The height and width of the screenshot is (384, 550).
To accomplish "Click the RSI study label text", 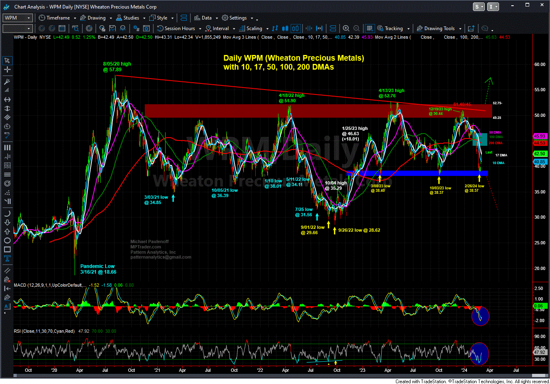I will point(44,331).
